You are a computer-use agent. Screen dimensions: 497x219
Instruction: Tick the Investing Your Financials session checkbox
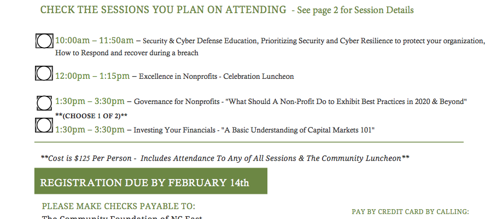43,125
